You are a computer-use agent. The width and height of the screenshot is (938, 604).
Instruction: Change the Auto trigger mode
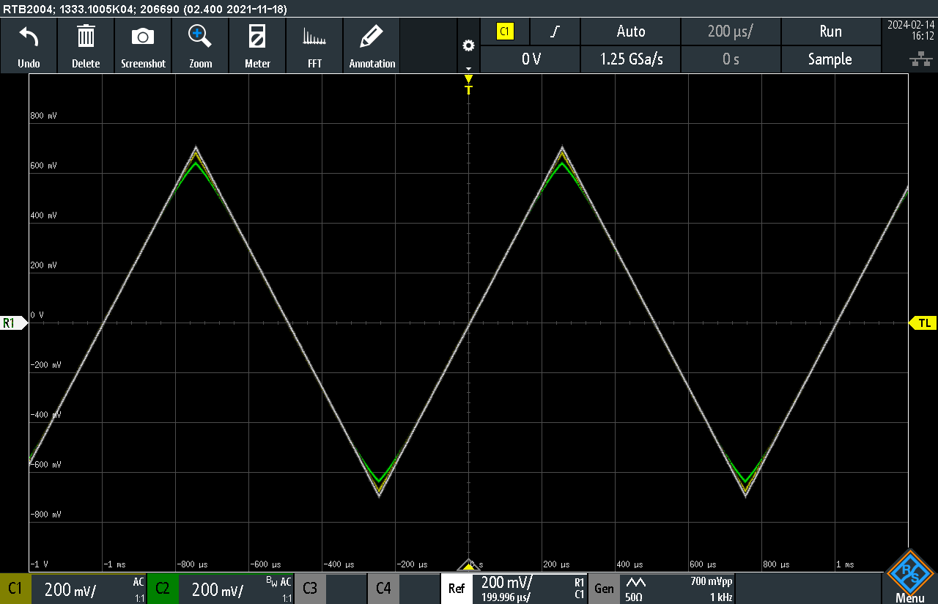pos(630,32)
